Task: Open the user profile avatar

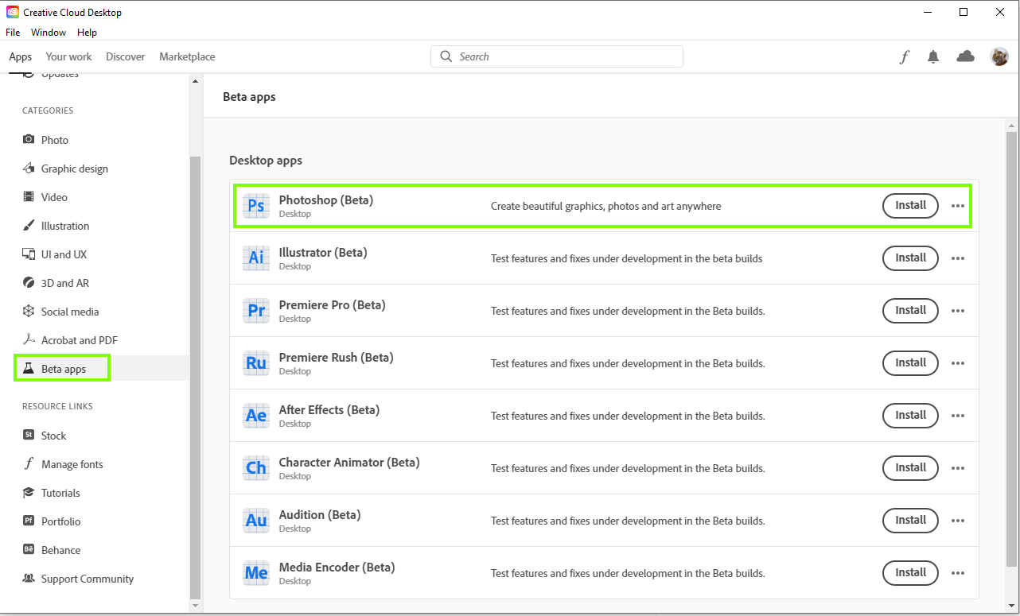Action: (x=999, y=56)
